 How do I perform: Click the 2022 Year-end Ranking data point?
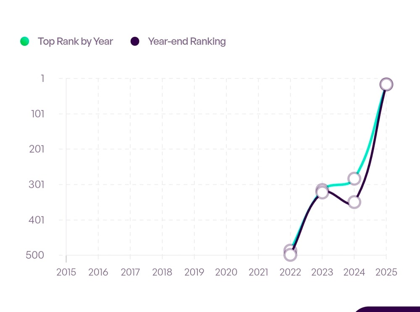point(290,255)
